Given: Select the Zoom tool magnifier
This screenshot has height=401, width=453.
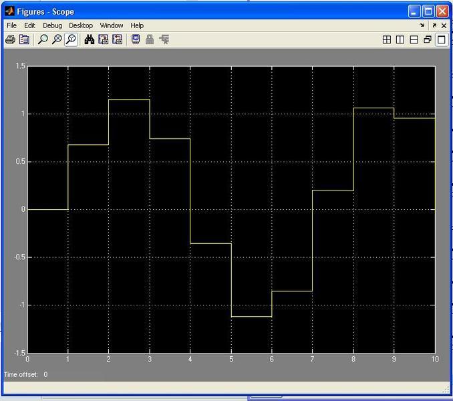Looking at the screenshot, I should coord(43,39).
